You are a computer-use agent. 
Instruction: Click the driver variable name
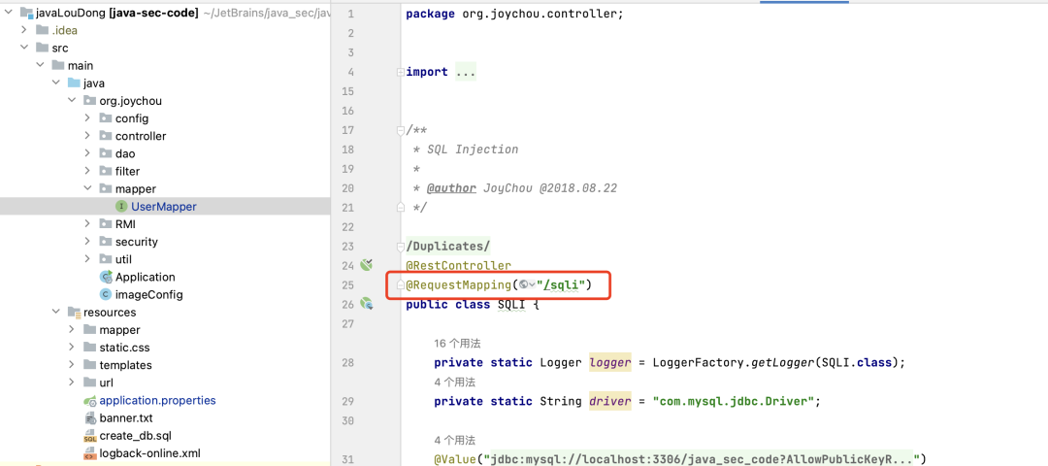point(610,401)
